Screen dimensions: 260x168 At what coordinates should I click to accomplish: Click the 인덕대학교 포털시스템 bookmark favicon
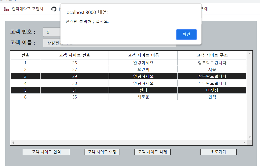click(6, 9)
